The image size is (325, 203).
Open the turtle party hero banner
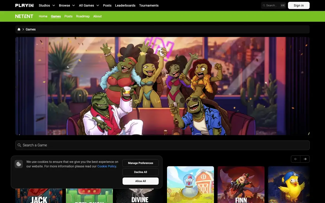(162, 86)
